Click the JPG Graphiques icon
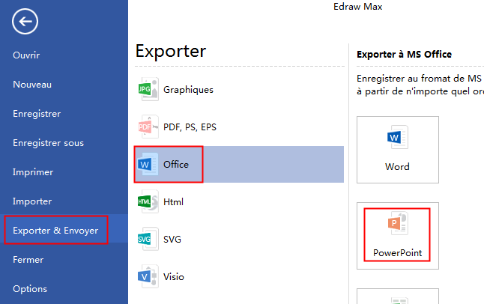Screen dimensions: 484x304 coord(148,89)
